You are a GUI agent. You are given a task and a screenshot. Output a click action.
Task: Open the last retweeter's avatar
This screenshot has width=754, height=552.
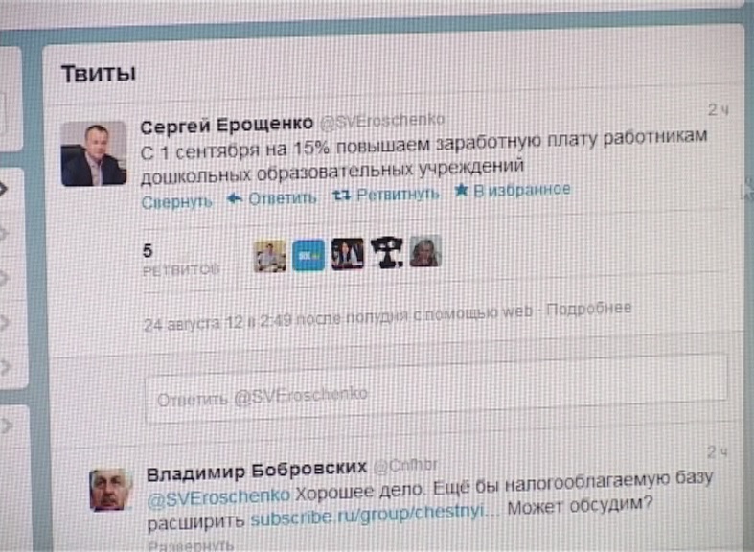click(425, 250)
